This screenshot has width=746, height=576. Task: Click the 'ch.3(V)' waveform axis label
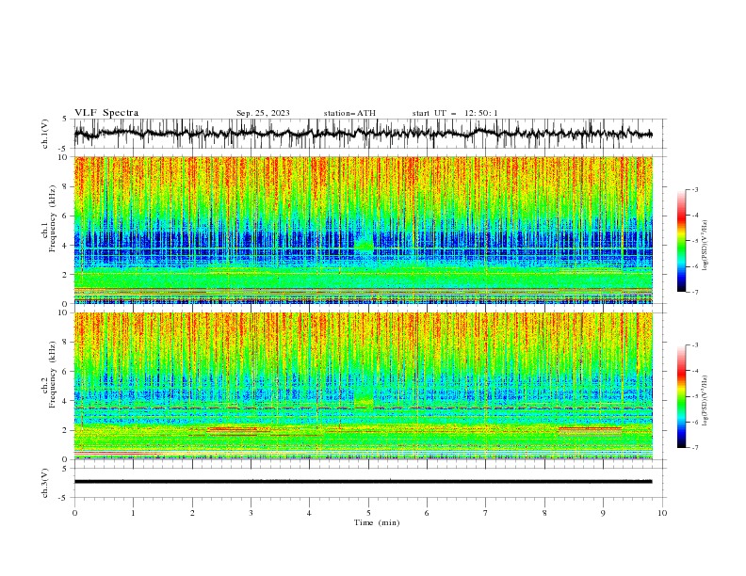point(44,483)
